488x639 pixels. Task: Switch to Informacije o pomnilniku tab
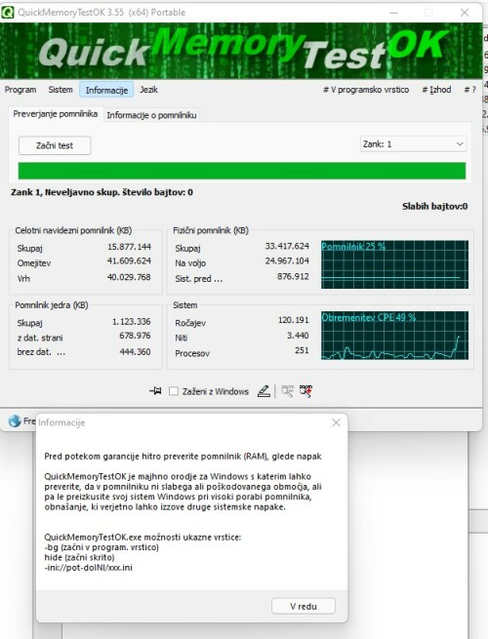point(151,115)
